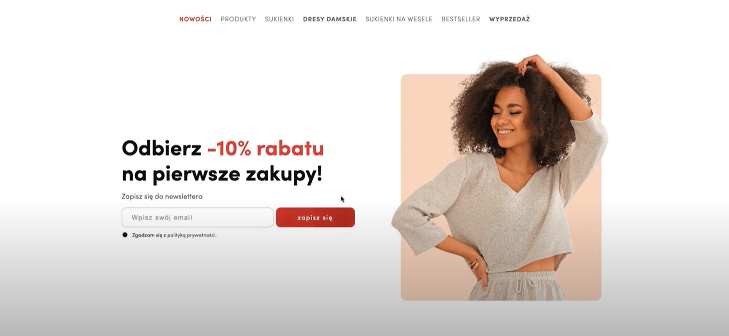The image size is (729, 336).
Task: Open SUKIENKI NA WESELE link
Action: pos(399,19)
